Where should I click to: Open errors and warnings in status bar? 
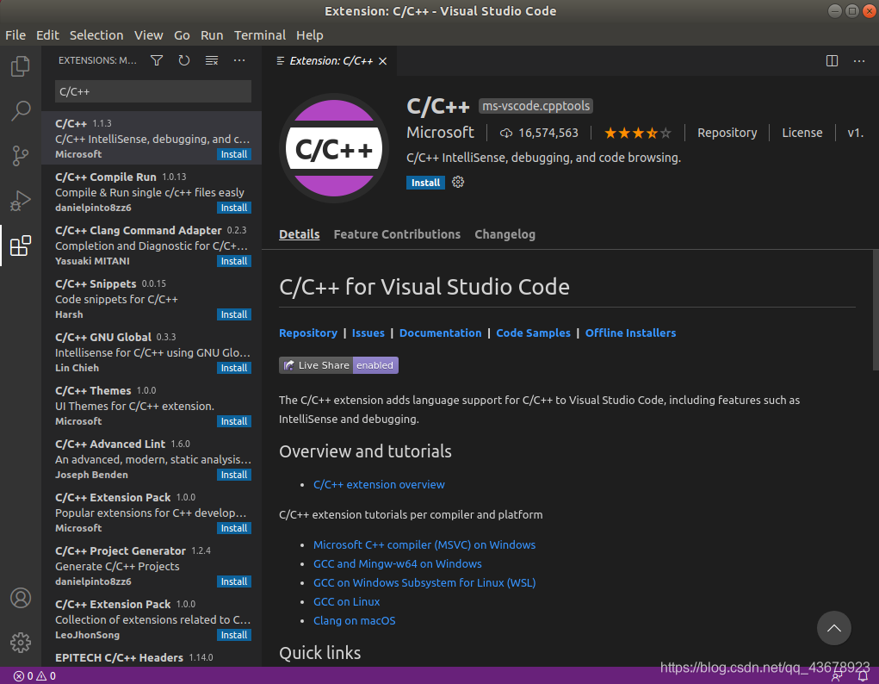coord(34,676)
